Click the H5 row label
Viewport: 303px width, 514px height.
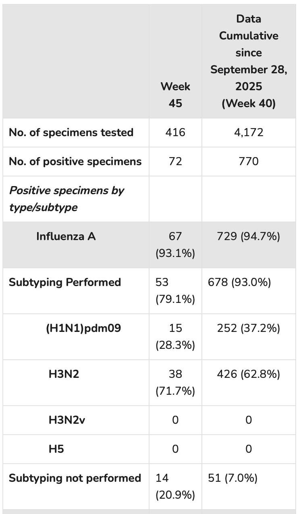point(56,449)
